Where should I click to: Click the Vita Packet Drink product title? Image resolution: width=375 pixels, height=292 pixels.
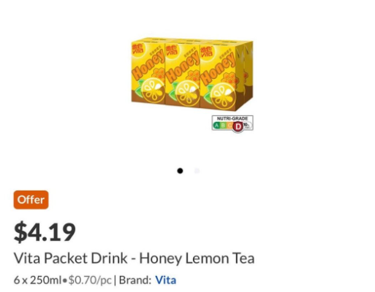tap(135, 258)
